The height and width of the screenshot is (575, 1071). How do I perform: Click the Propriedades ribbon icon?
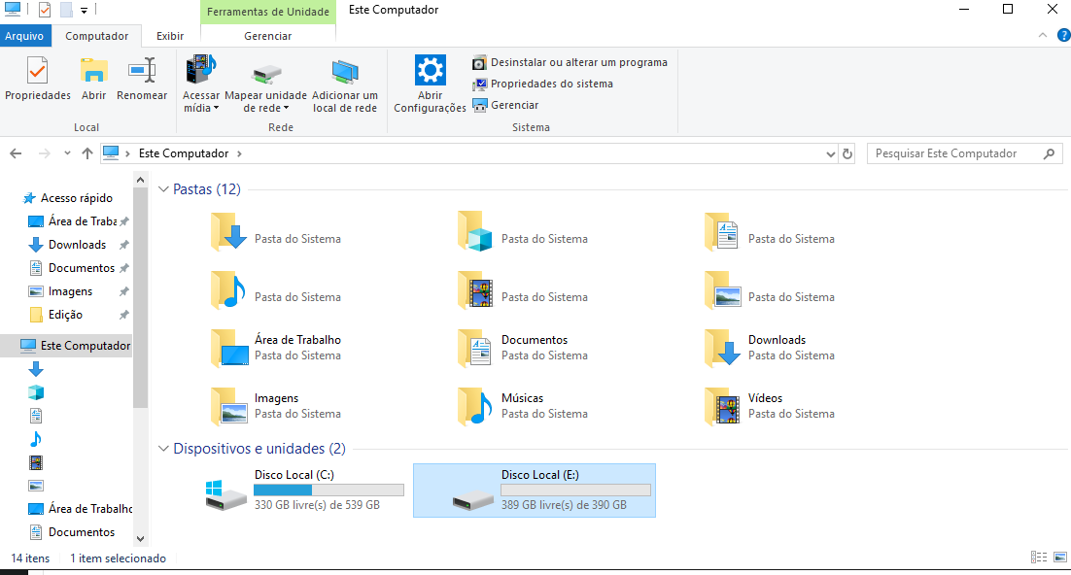(x=38, y=70)
